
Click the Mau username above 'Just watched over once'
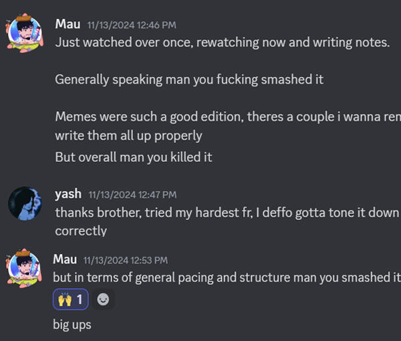coord(68,24)
